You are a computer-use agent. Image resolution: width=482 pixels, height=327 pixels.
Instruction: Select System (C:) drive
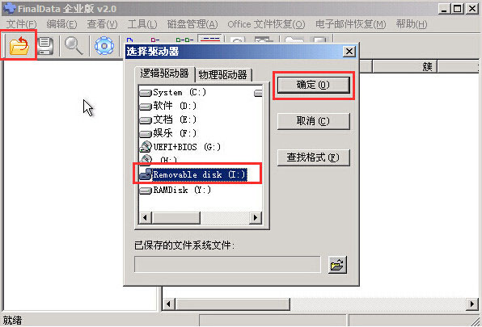(172, 92)
